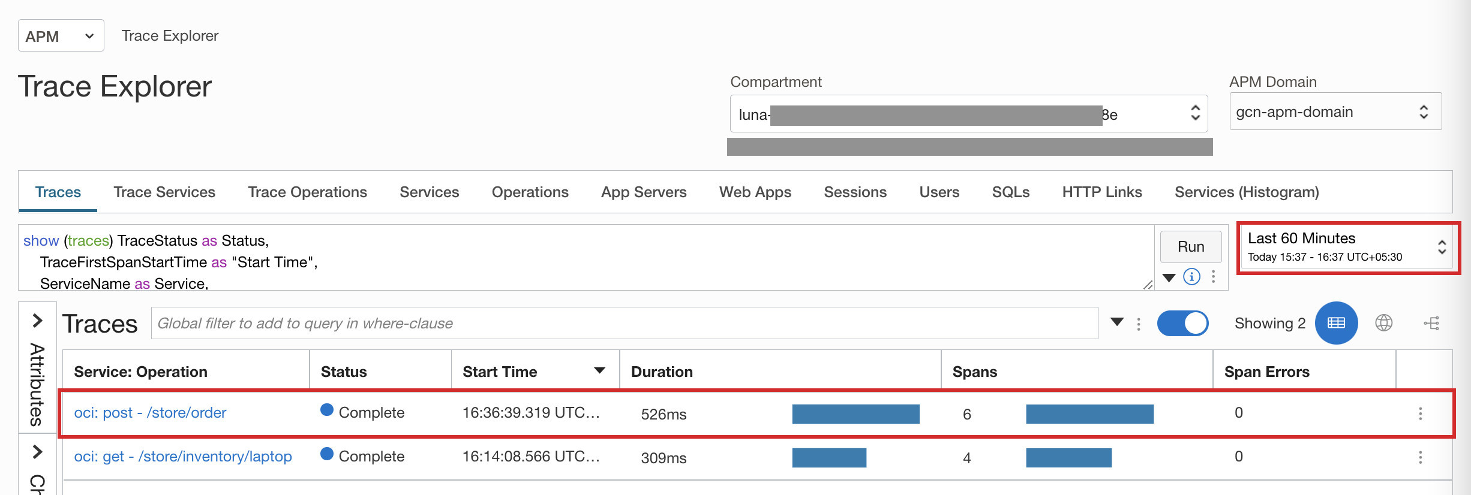Expand query options arrow below Run
1471x495 pixels.
(x=1169, y=277)
